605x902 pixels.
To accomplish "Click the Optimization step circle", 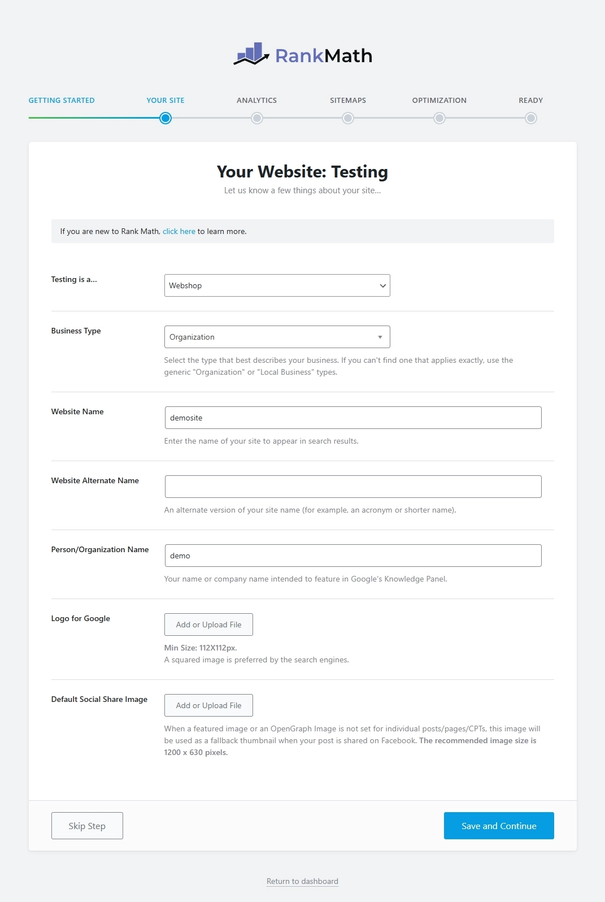I will 439,118.
